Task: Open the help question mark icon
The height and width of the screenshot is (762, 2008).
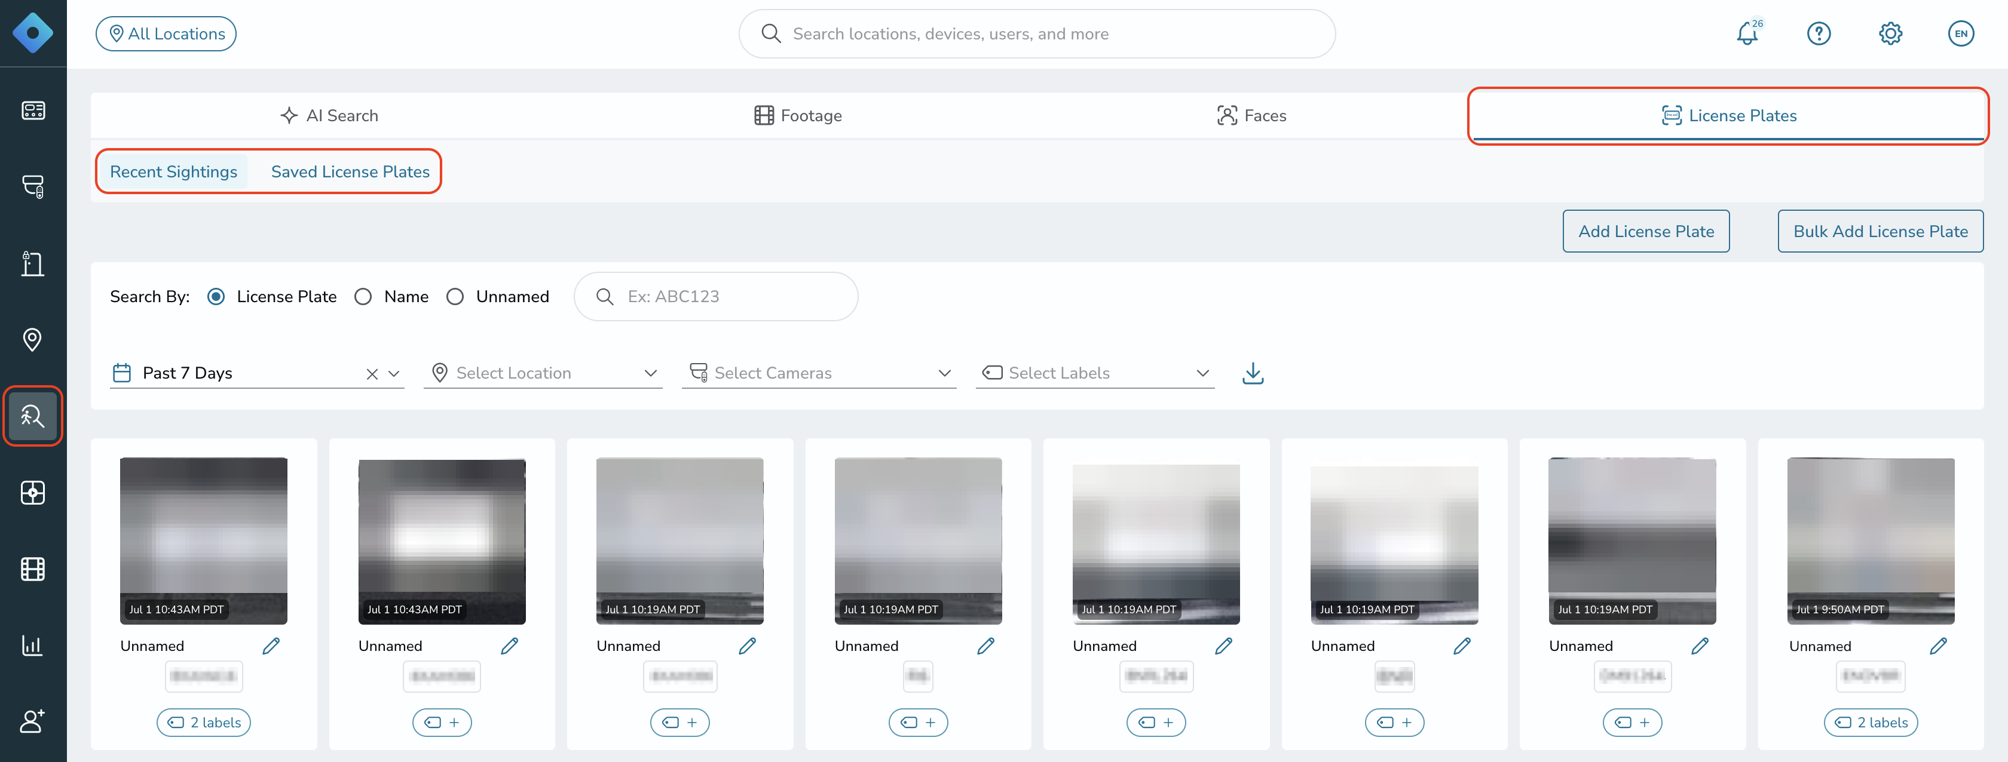Action: (1819, 33)
